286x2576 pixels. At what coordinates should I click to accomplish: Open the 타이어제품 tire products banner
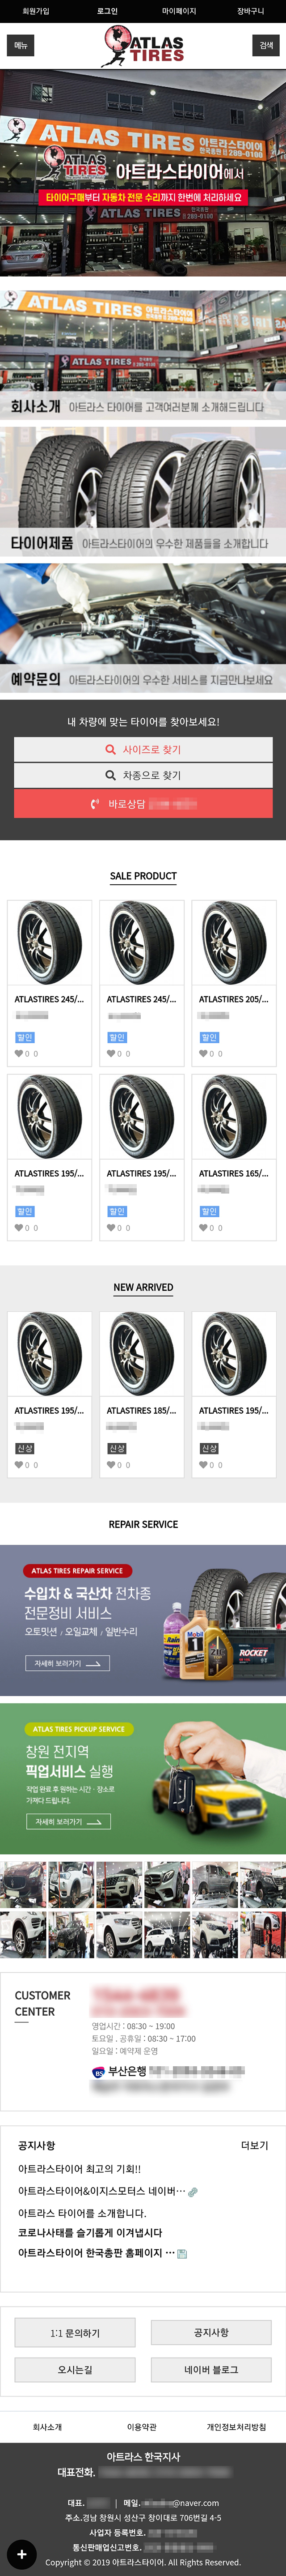coord(143,490)
